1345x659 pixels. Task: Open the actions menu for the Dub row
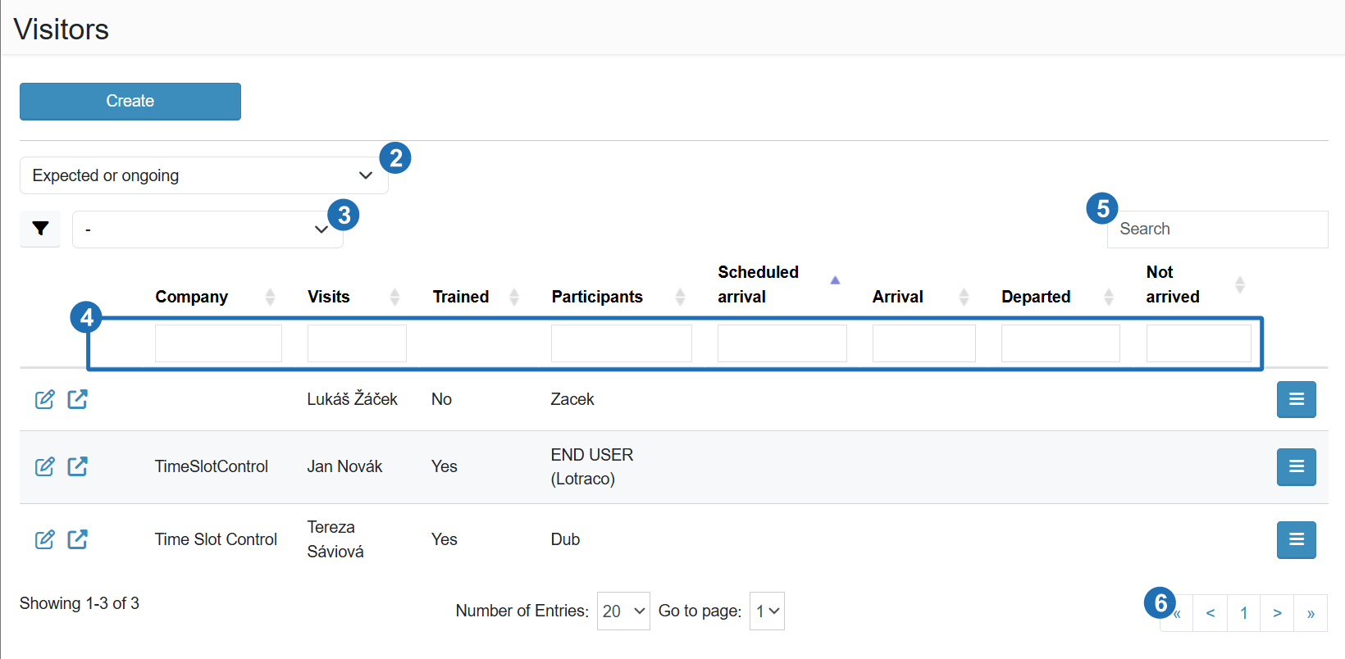pos(1296,539)
